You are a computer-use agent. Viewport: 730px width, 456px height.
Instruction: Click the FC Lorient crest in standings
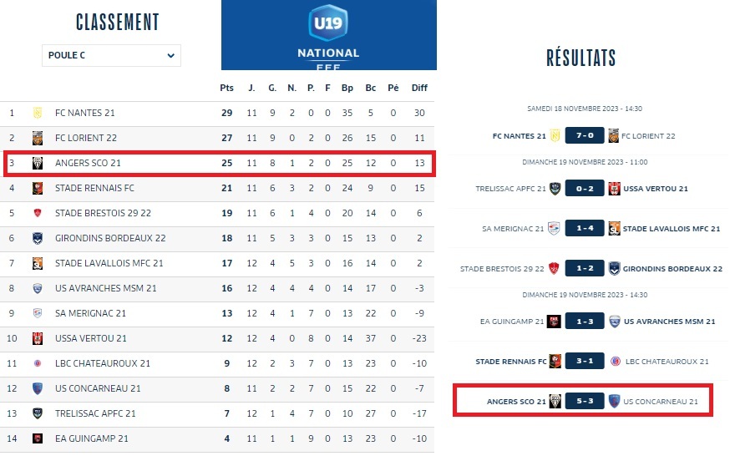coord(38,138)
